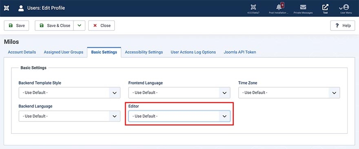Click the Backend Template Style label
This screenshot has width=359, height=149.
coord(40,83)
